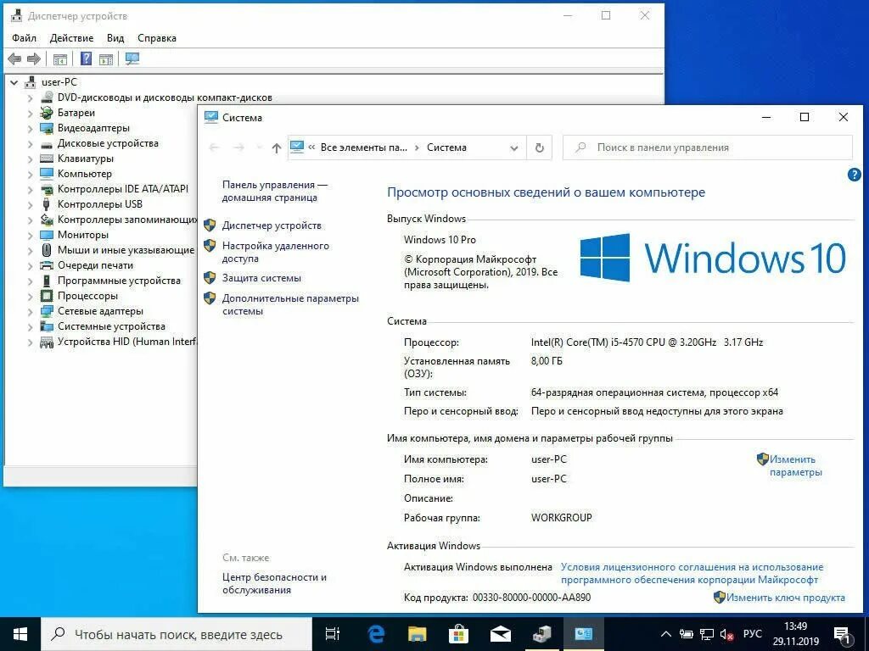Click the Батареи battery icon
The height and width of the screenshot is (651, 869).
(x=48, y=113)
